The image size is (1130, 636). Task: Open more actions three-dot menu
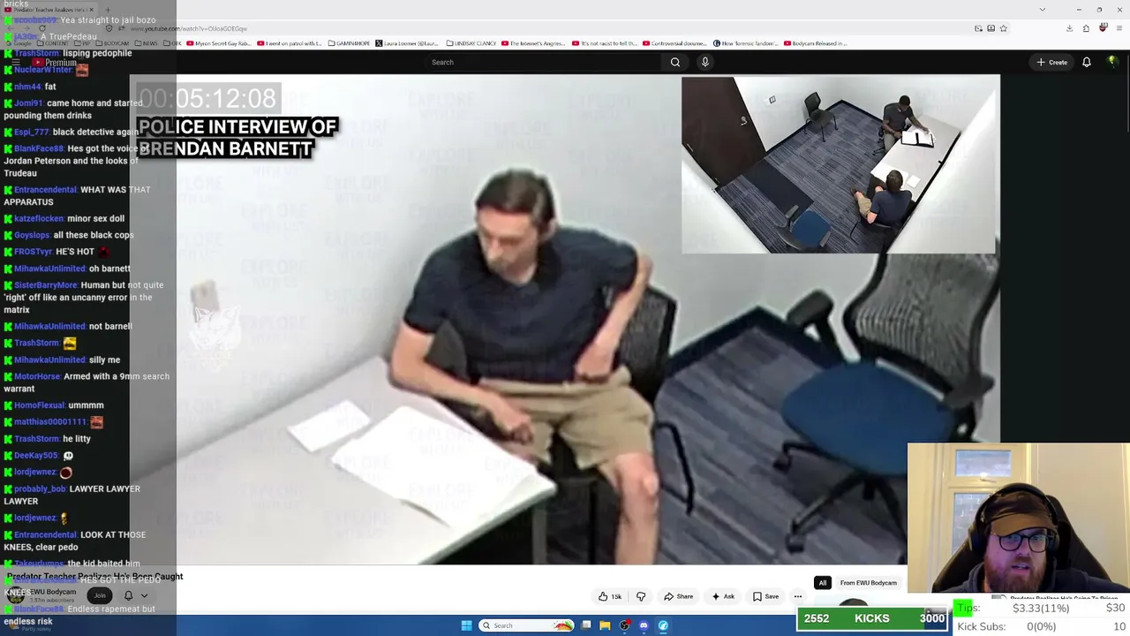(x=798, y=596)
